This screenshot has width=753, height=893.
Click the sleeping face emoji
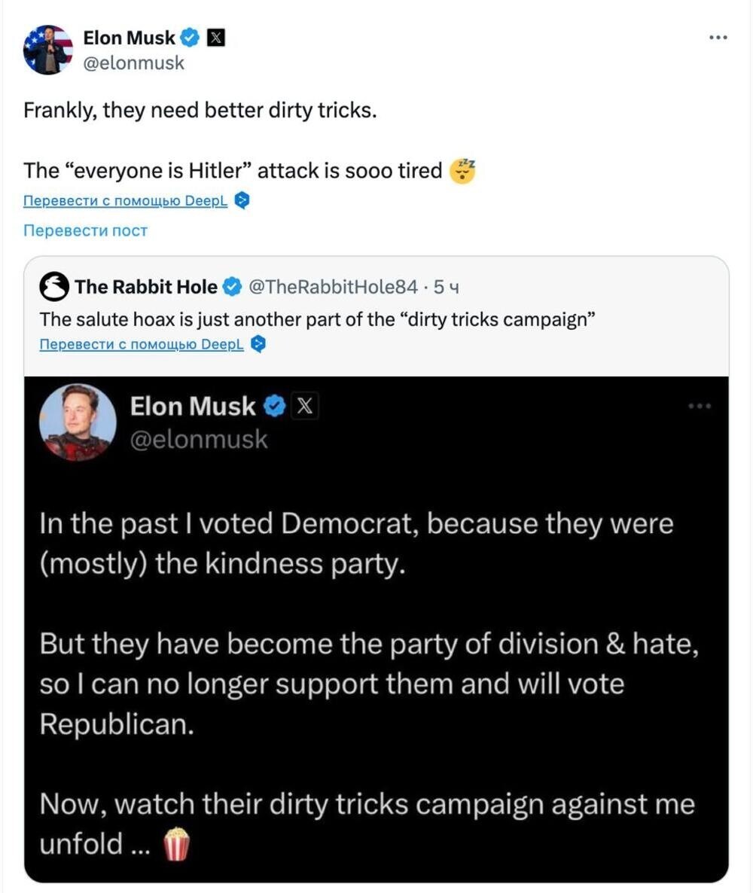click(x=462, y=170)
